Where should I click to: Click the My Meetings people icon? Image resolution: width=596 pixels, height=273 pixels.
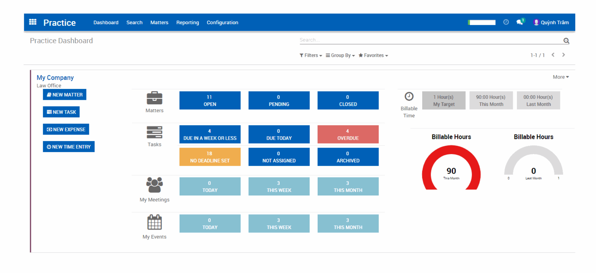point(154,185)
